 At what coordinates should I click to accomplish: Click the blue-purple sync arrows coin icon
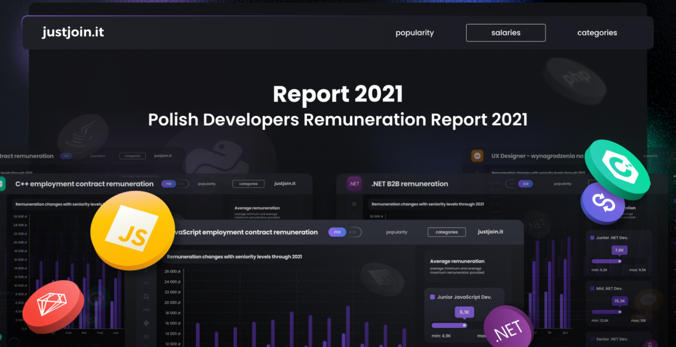click(602, 202)
